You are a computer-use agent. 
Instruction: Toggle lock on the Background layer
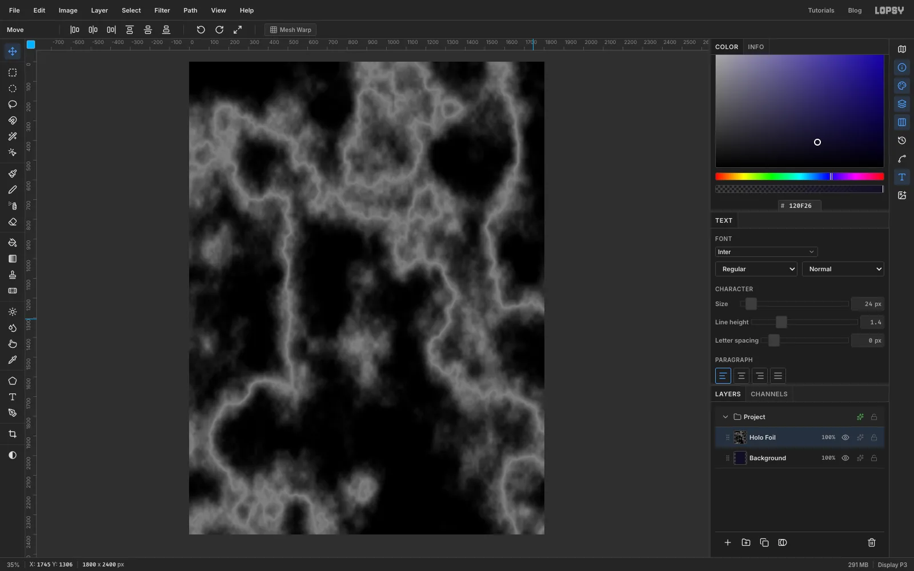click(874, 458)
